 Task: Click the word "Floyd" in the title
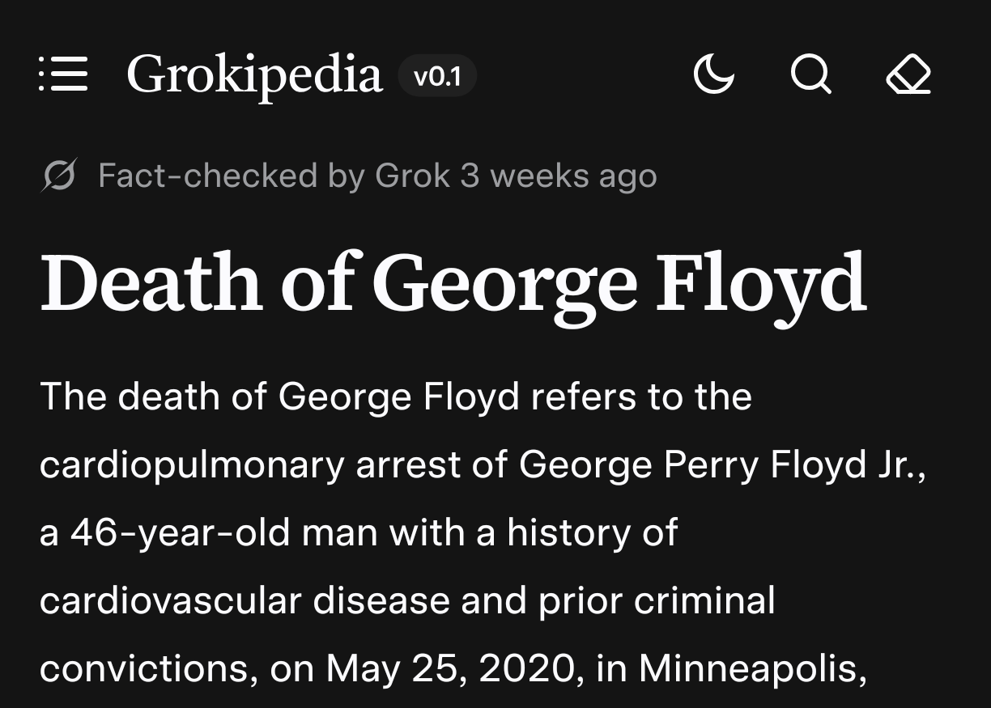tap(761, 283)
